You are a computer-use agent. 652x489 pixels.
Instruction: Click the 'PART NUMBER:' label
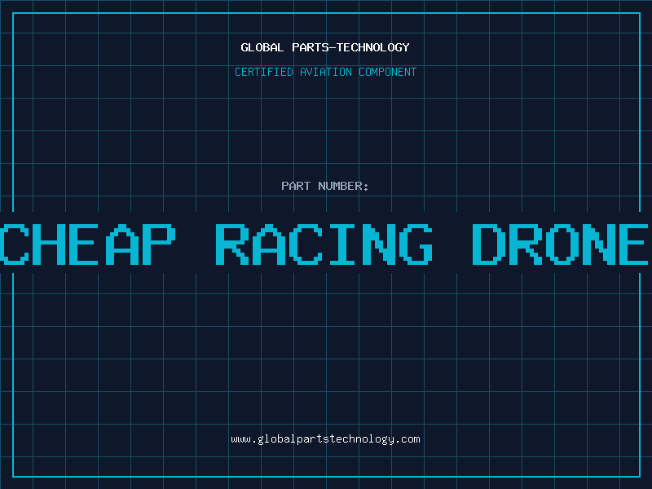(325, 186)
